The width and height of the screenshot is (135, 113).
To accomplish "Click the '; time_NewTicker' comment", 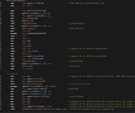I will pyautogui.click(x=76, y=23).
